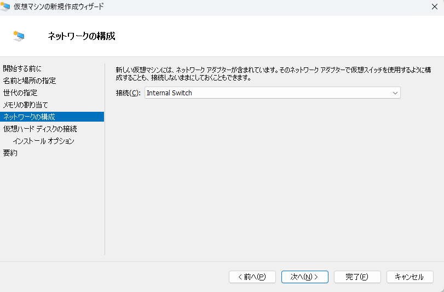Click the wizard icon in the title bar
This screenshot has height=292, width=444.
click(5, 7)
